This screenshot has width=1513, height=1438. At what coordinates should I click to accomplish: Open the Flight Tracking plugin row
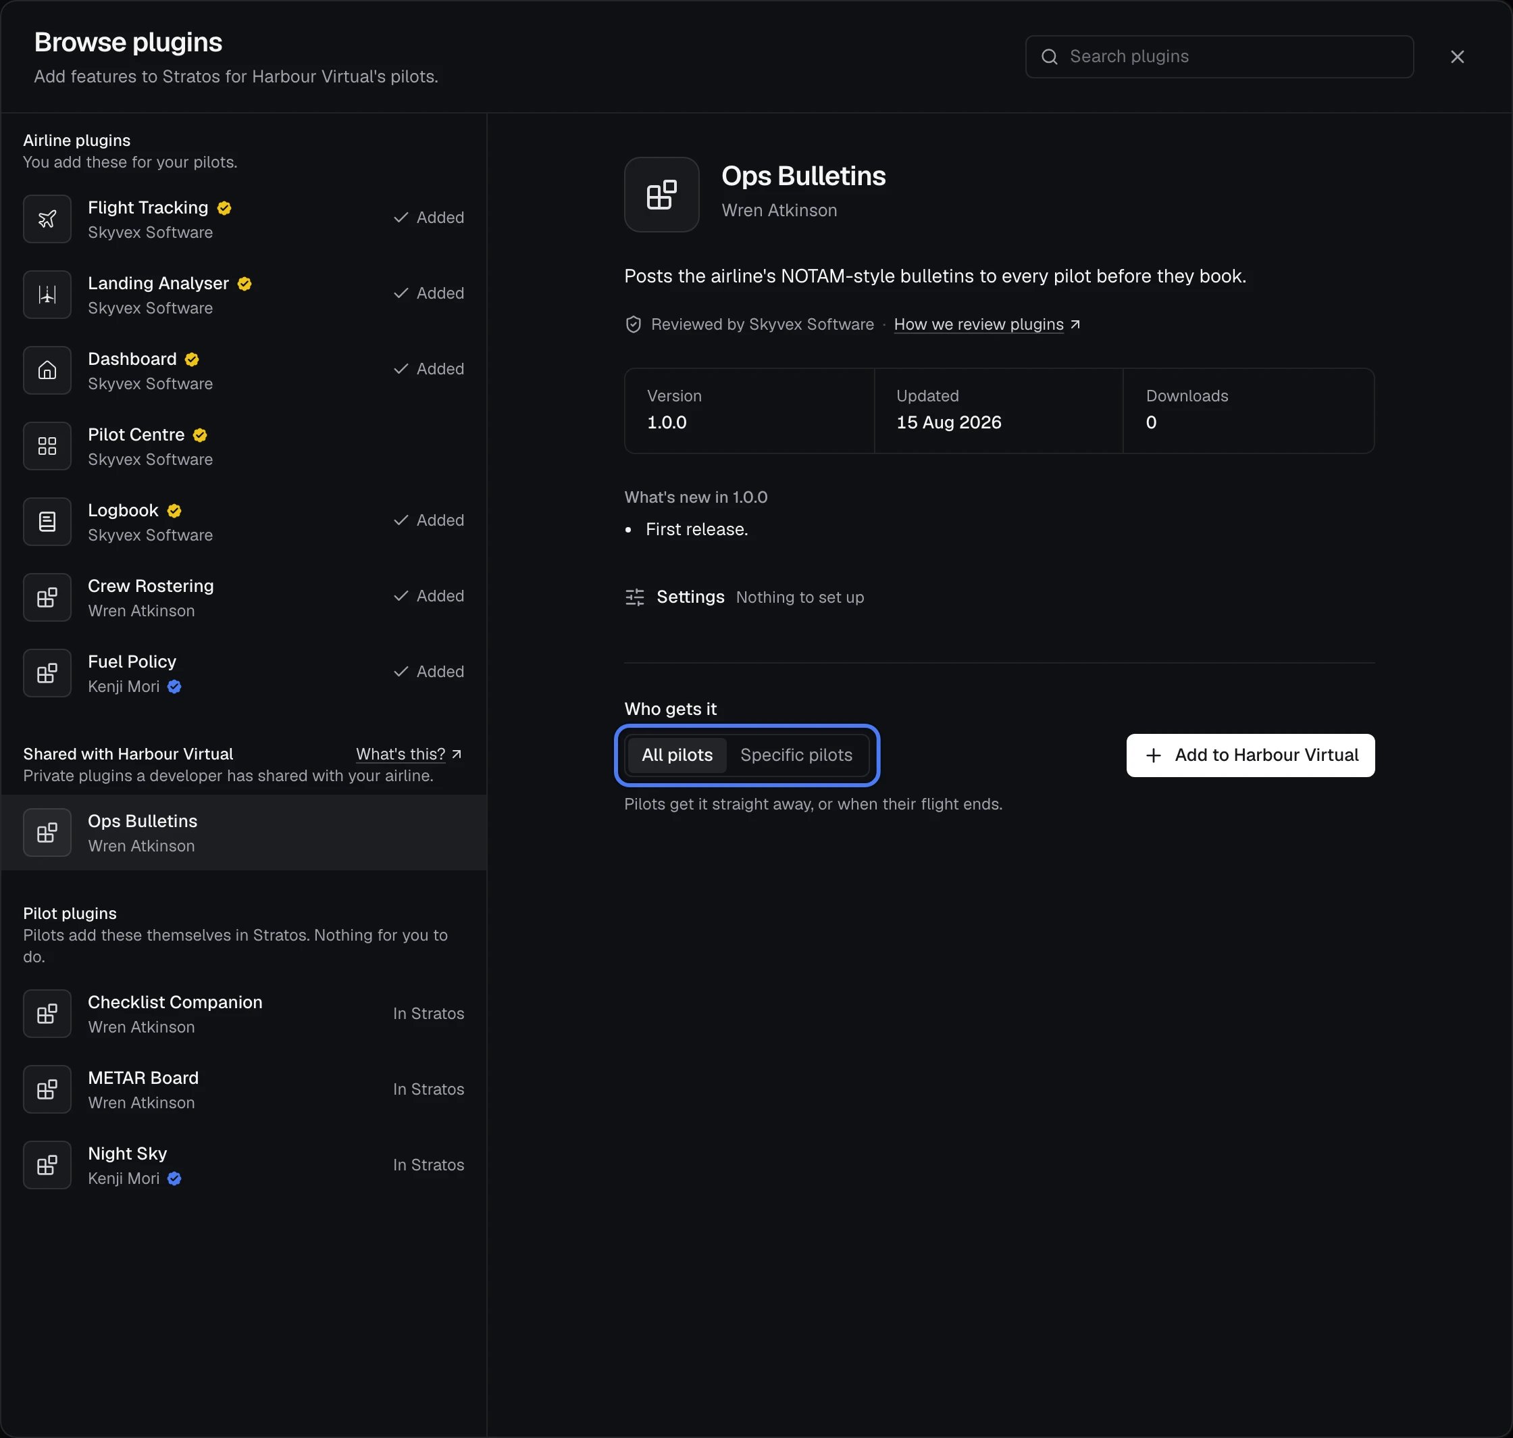pyautogui.click(x=244, y=219)
